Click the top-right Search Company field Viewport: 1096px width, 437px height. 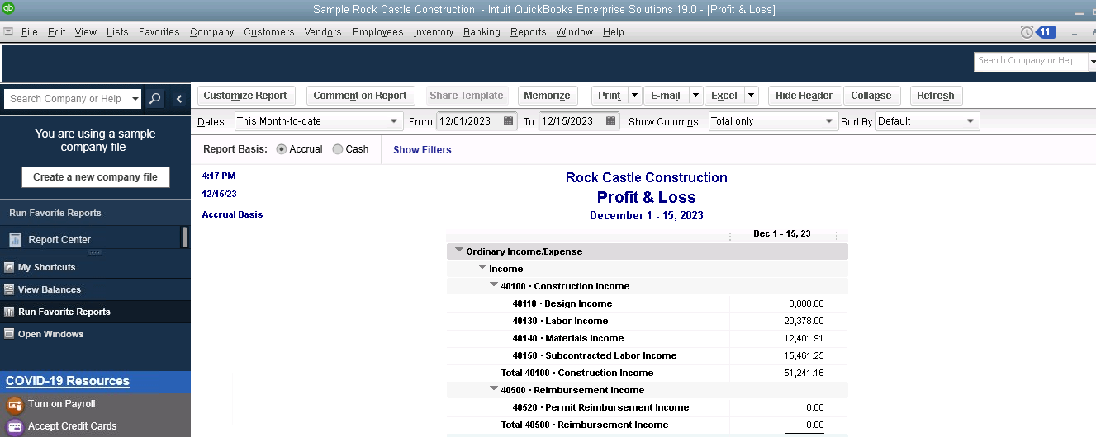pos(1028,61)
